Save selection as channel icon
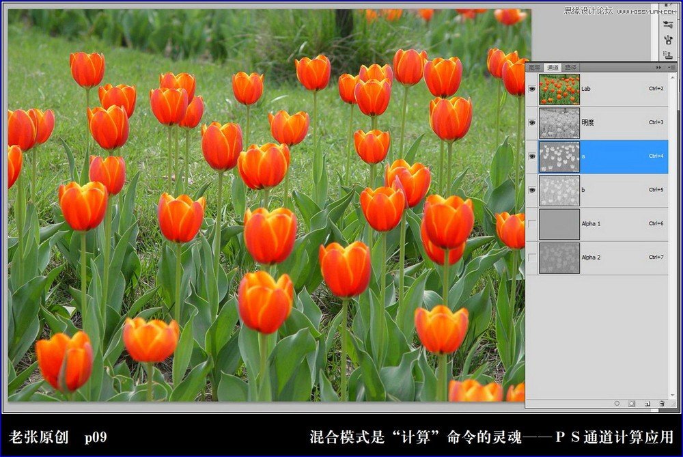The image size is (683, 457). point(632,404)
